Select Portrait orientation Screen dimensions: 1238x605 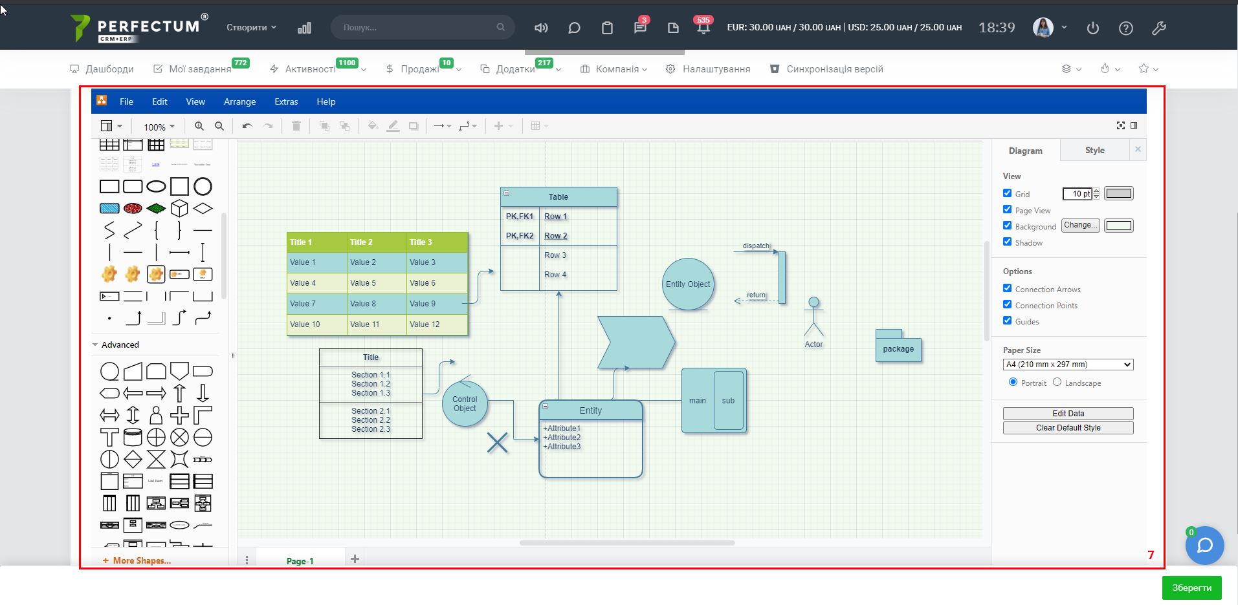(1013, 382)
